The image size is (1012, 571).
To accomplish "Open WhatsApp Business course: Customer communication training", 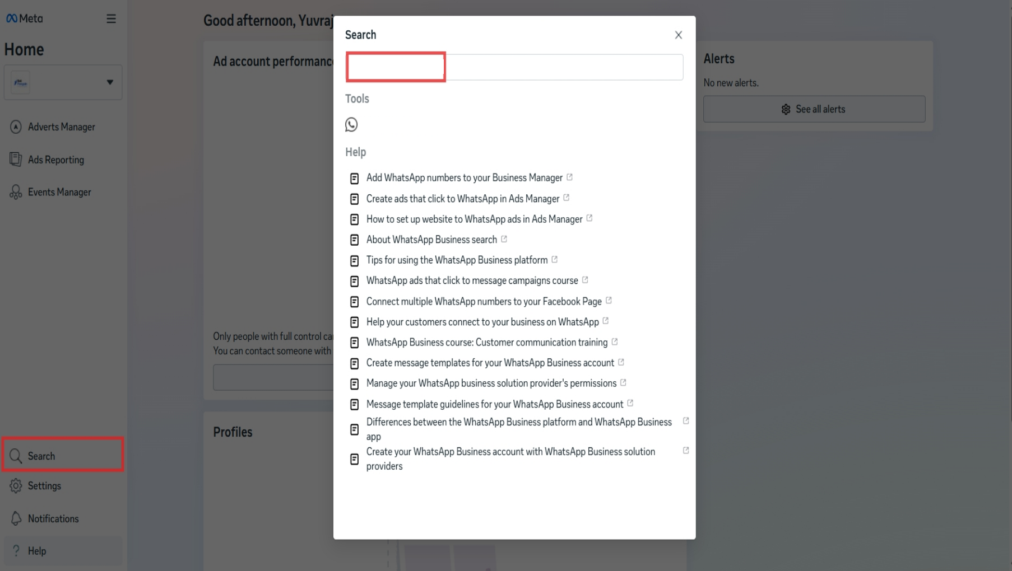I will [486, 343].
